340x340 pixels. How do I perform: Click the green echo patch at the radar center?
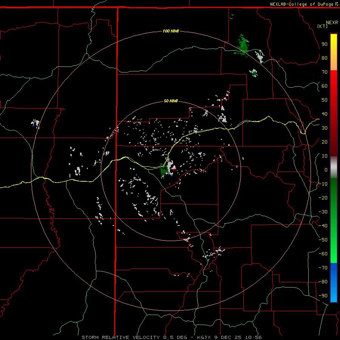coord(163,171)
